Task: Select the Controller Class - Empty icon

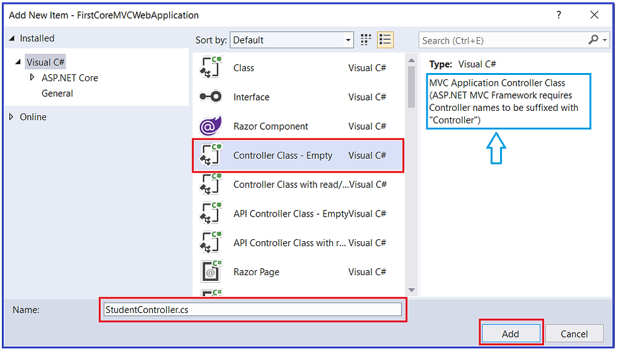Action: coord(211,155)
